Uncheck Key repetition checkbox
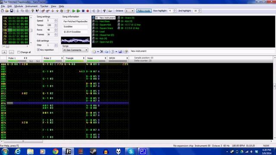Screen dimensions: 276x155 (x=38, y=50)
